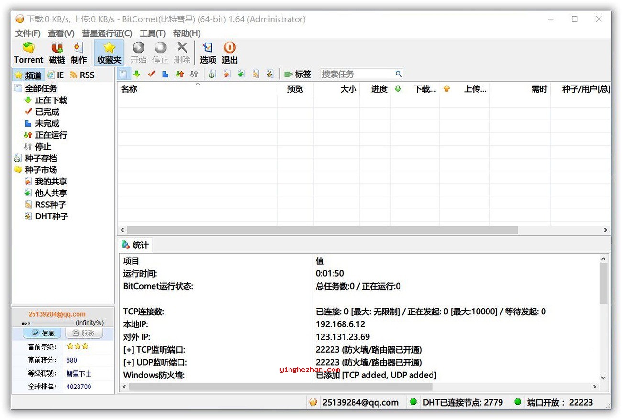Screen dimensions: 622x420
Task: Click the others' shares icon in the filter bar
Action: (241, 74)
